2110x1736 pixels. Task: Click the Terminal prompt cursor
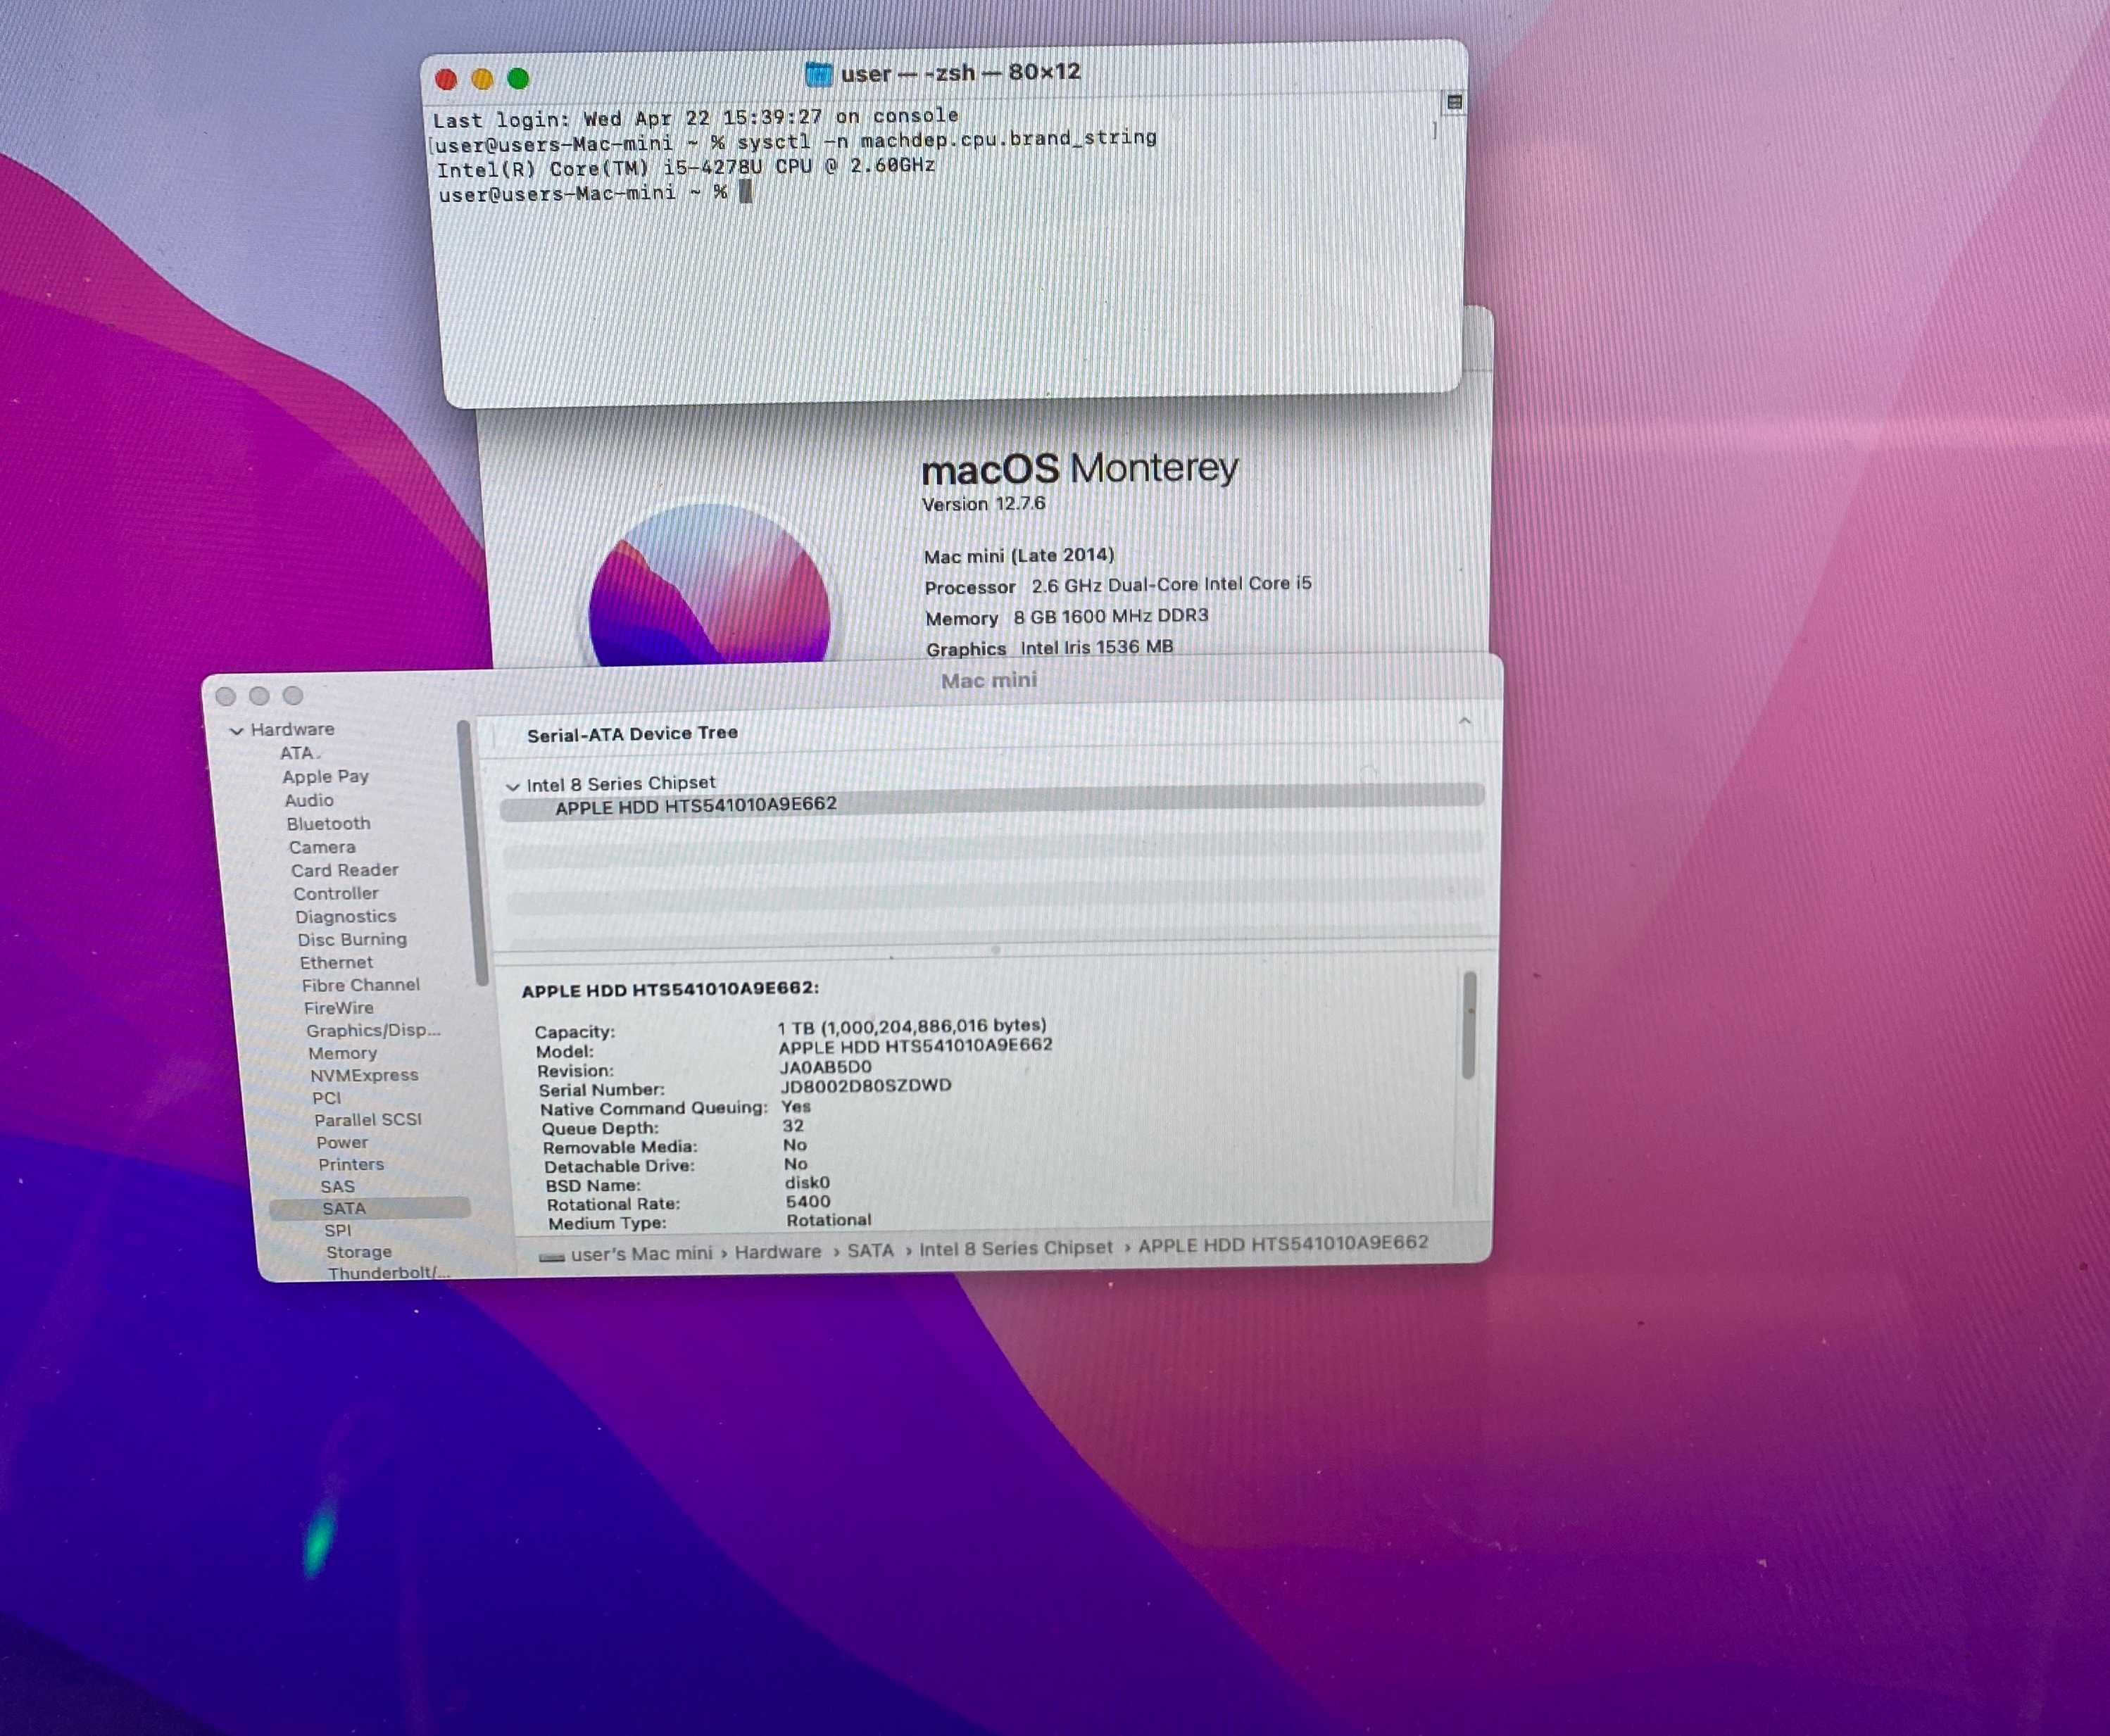(746, 192)
